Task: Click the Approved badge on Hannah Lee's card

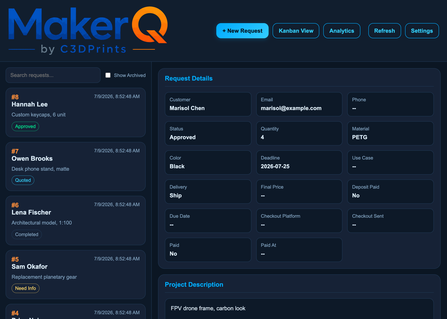Action: click(x=25, y=126)
